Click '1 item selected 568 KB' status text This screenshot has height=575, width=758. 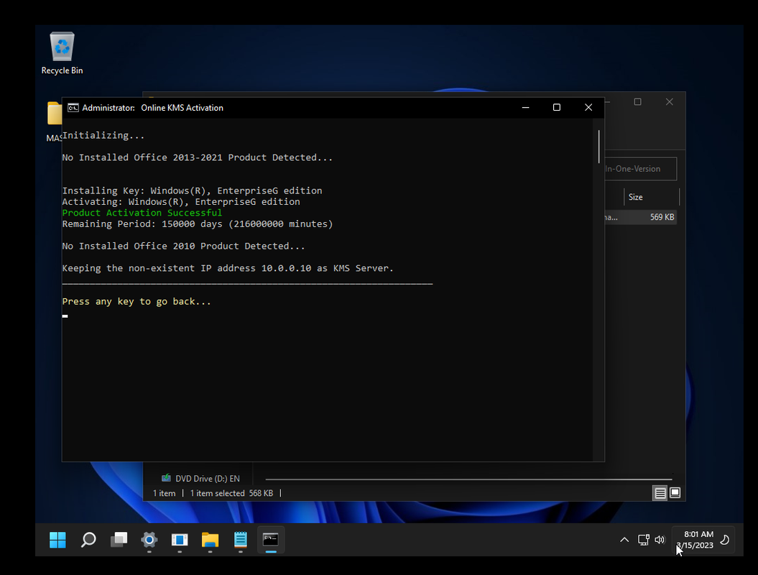pos(231,493)
